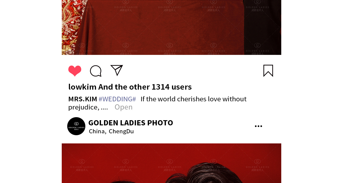
Task: Click the truncated word prejudice in the caption
Action: (84, 107)
